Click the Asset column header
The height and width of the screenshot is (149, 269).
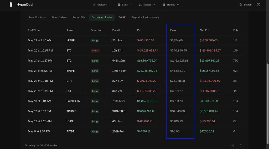tap(70, 30)
